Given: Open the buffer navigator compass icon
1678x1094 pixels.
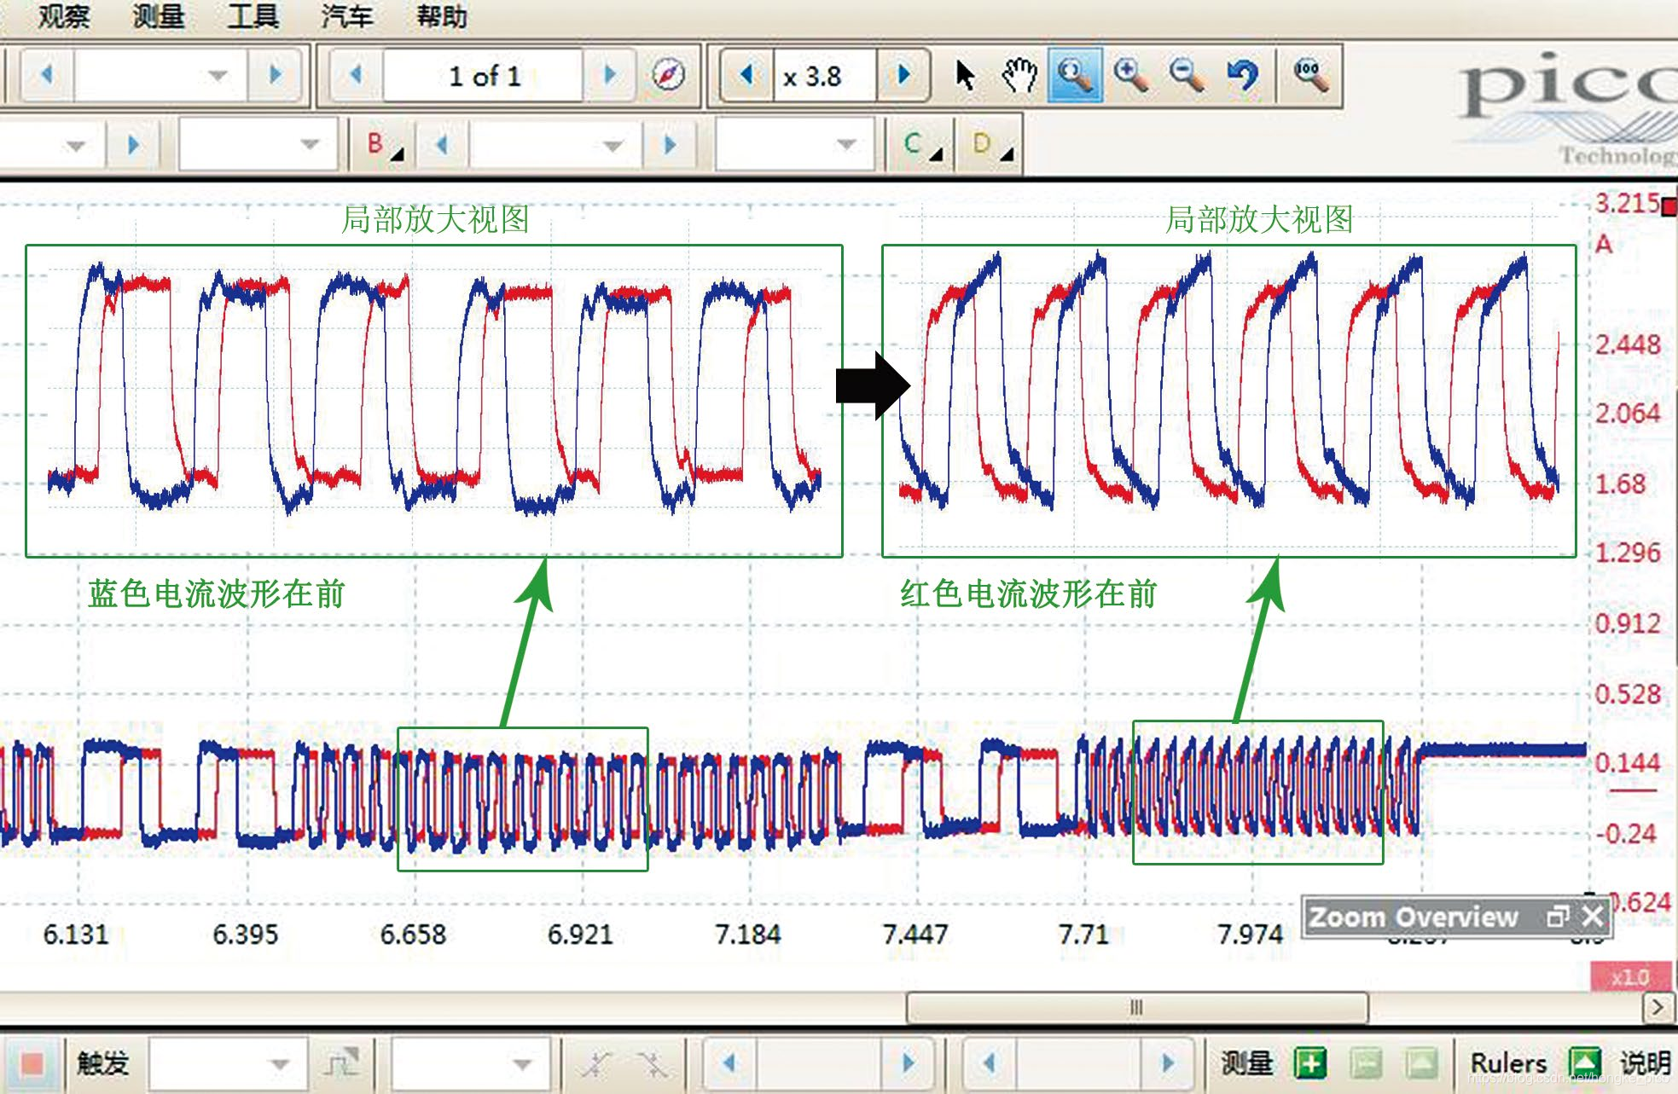Looking at the screenshot, I should (x=668, y=76).
